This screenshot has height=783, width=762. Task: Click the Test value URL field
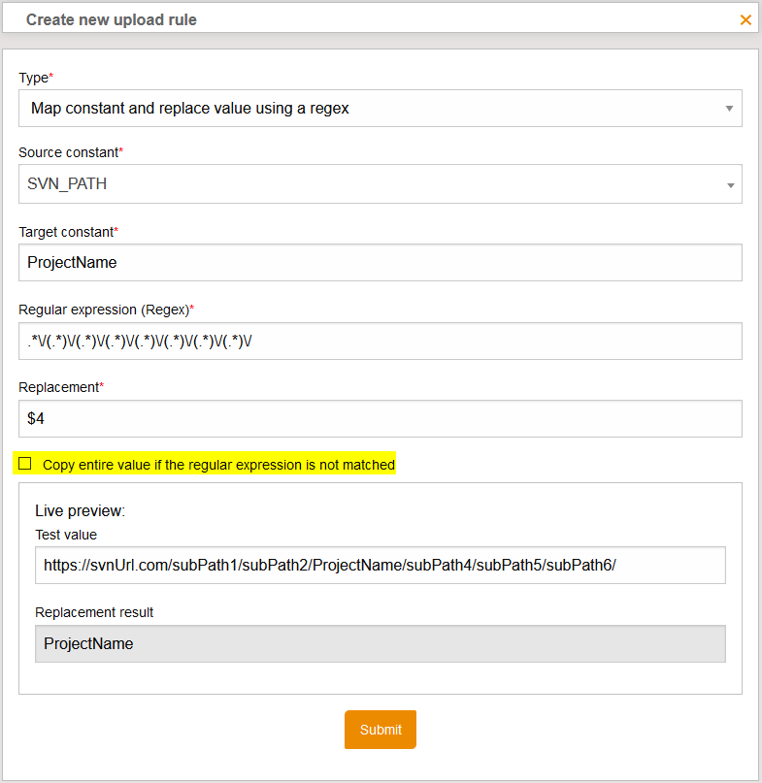click(380, 565)
